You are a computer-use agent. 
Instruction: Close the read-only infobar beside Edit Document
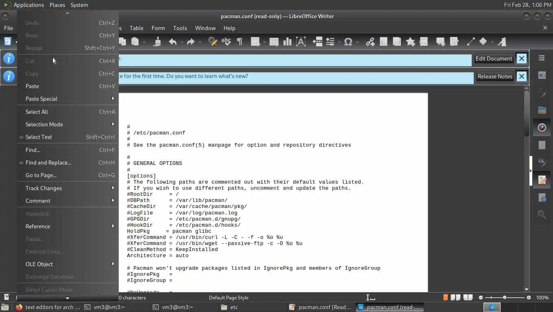tap(522, 58)
